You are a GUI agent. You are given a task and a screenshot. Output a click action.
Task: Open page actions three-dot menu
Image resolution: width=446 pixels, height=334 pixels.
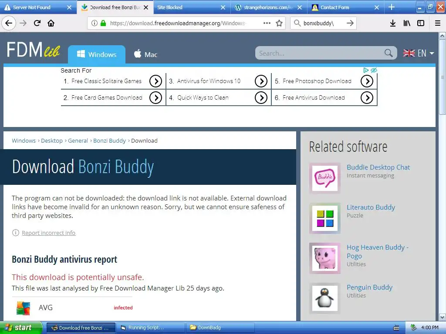267,23
